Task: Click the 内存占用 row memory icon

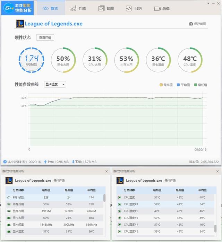Action: click(9, 204)
